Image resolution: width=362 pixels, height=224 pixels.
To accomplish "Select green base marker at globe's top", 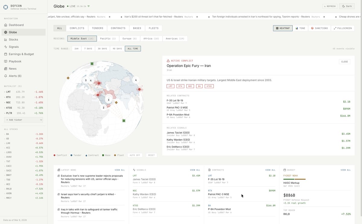I will (x=92, y=64).
